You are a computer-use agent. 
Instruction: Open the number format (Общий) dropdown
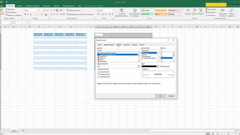[x=112, y=10]
